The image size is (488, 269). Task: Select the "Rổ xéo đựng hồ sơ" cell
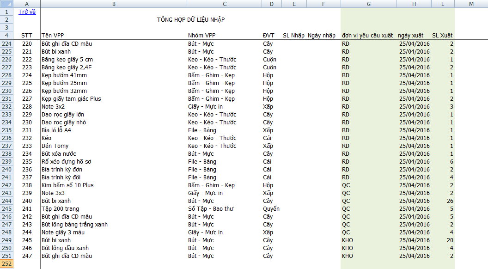pyautogui.click(x=66, y=162)
